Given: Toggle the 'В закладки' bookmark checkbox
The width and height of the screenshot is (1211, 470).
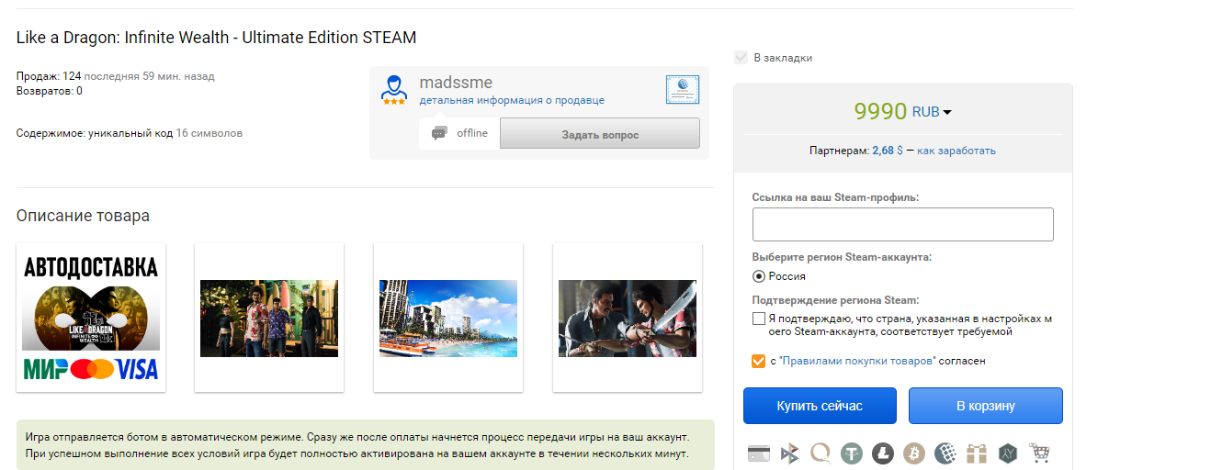Looking at the screenshot, I should (741, 58).
